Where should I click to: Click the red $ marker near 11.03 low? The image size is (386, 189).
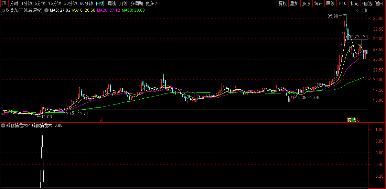tap(101, 120)
